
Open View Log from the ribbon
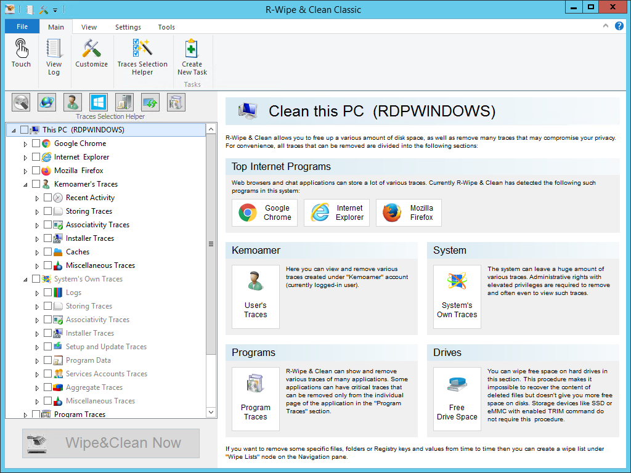pos(54,57)
